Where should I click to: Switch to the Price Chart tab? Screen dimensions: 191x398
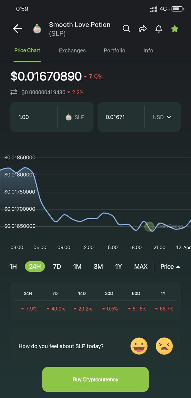pos(27,50)
